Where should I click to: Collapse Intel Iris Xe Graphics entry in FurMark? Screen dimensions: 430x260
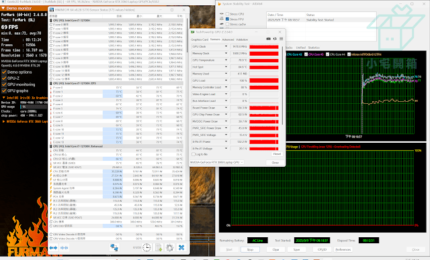(3, 98)
